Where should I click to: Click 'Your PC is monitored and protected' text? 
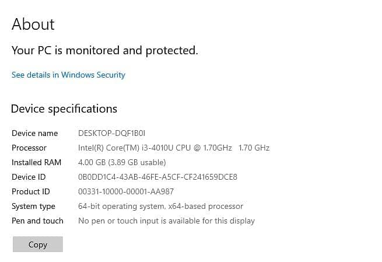click(x=105, y=51)
